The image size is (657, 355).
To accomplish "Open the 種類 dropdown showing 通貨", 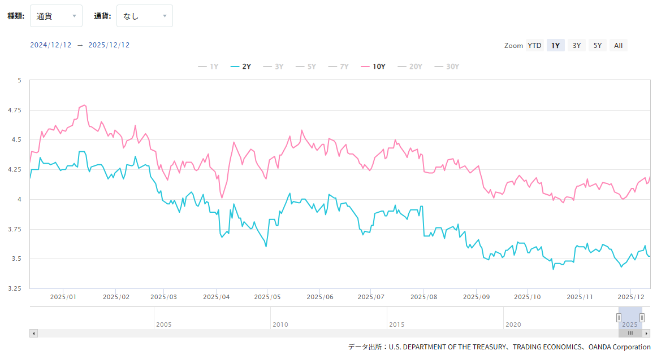I will [57, 16].
